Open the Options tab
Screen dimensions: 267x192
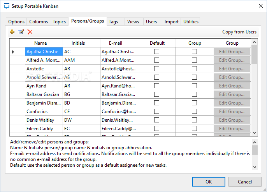(16, 22)
